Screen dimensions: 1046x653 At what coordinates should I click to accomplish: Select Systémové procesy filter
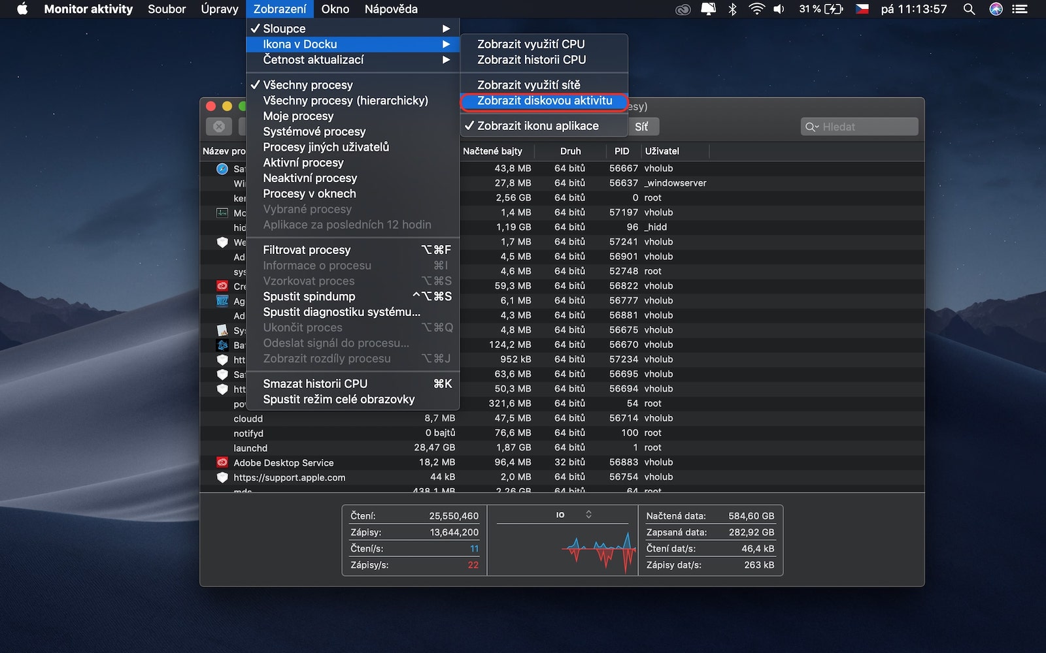coord(352,131)
